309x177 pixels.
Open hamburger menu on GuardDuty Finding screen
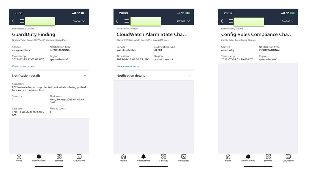coord(22,21)
